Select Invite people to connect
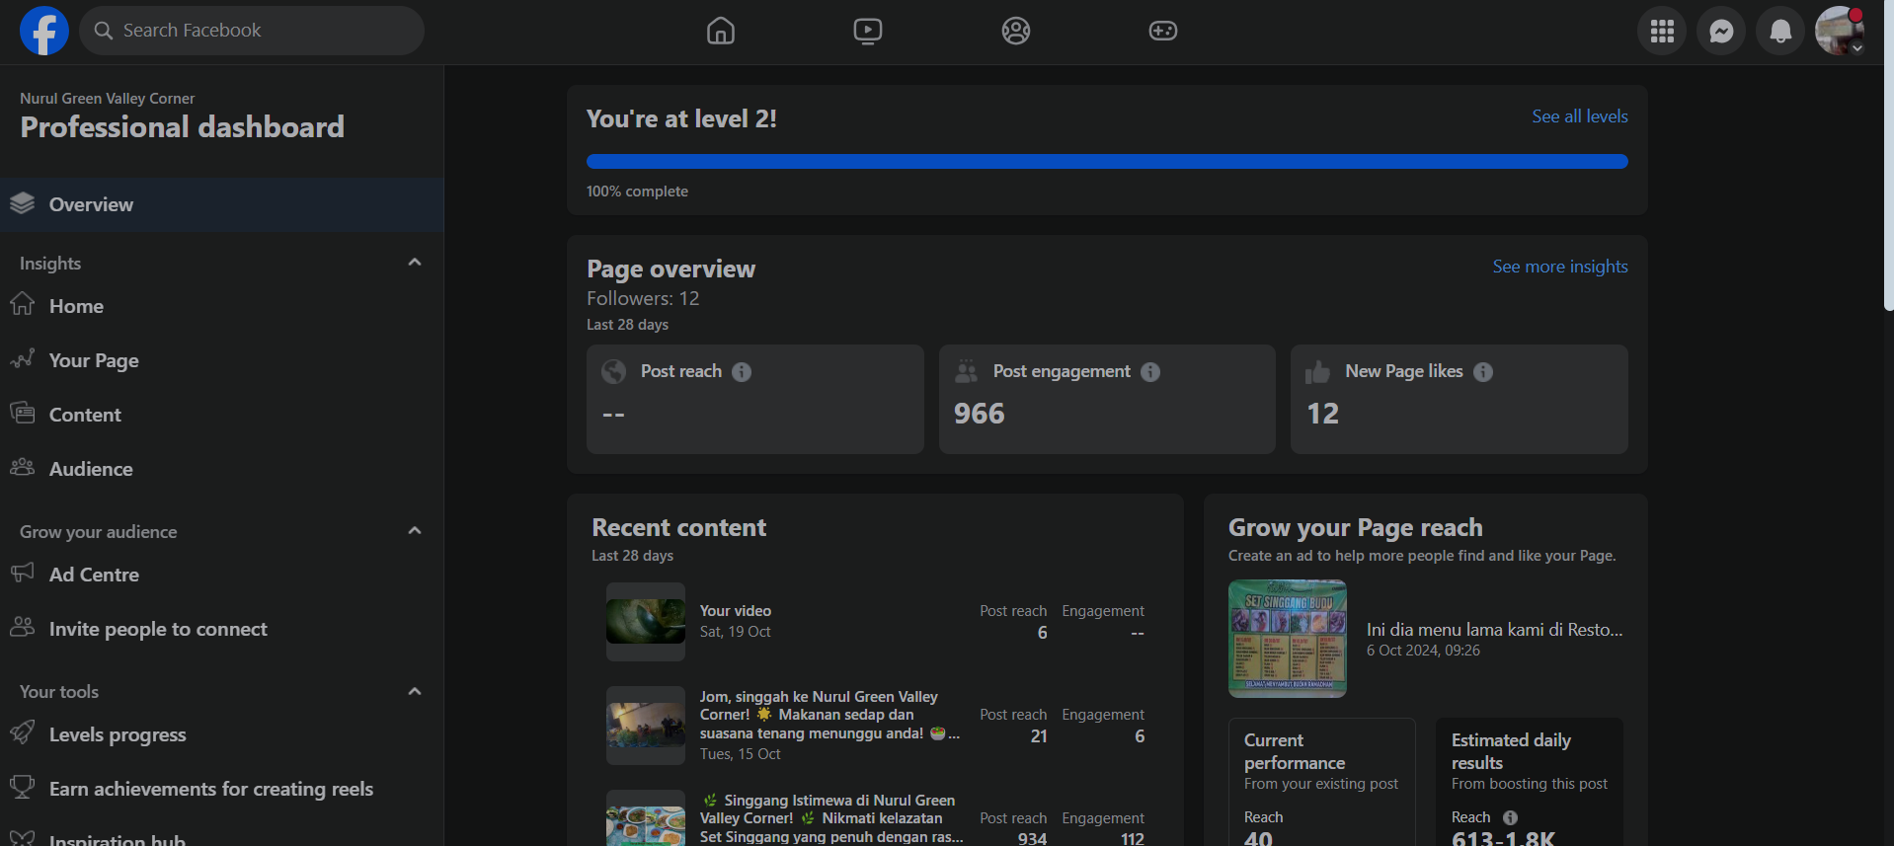 click(x=222, y=629)
